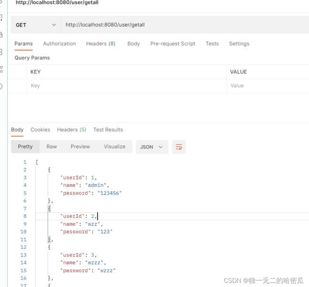The width and height of the screenshot is (309, 287).
Task: Open the GET method dropdown
Action: 36,25
